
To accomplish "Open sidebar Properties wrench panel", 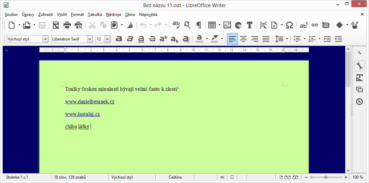I will [360, 66].
